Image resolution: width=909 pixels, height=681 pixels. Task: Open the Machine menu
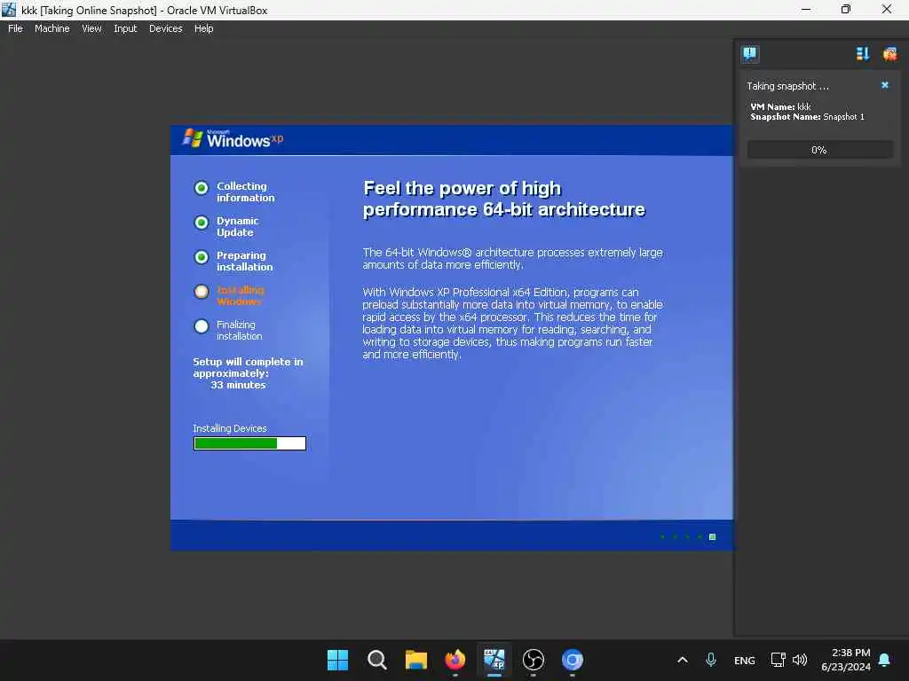pyautogui.click(x=51, y=28)
